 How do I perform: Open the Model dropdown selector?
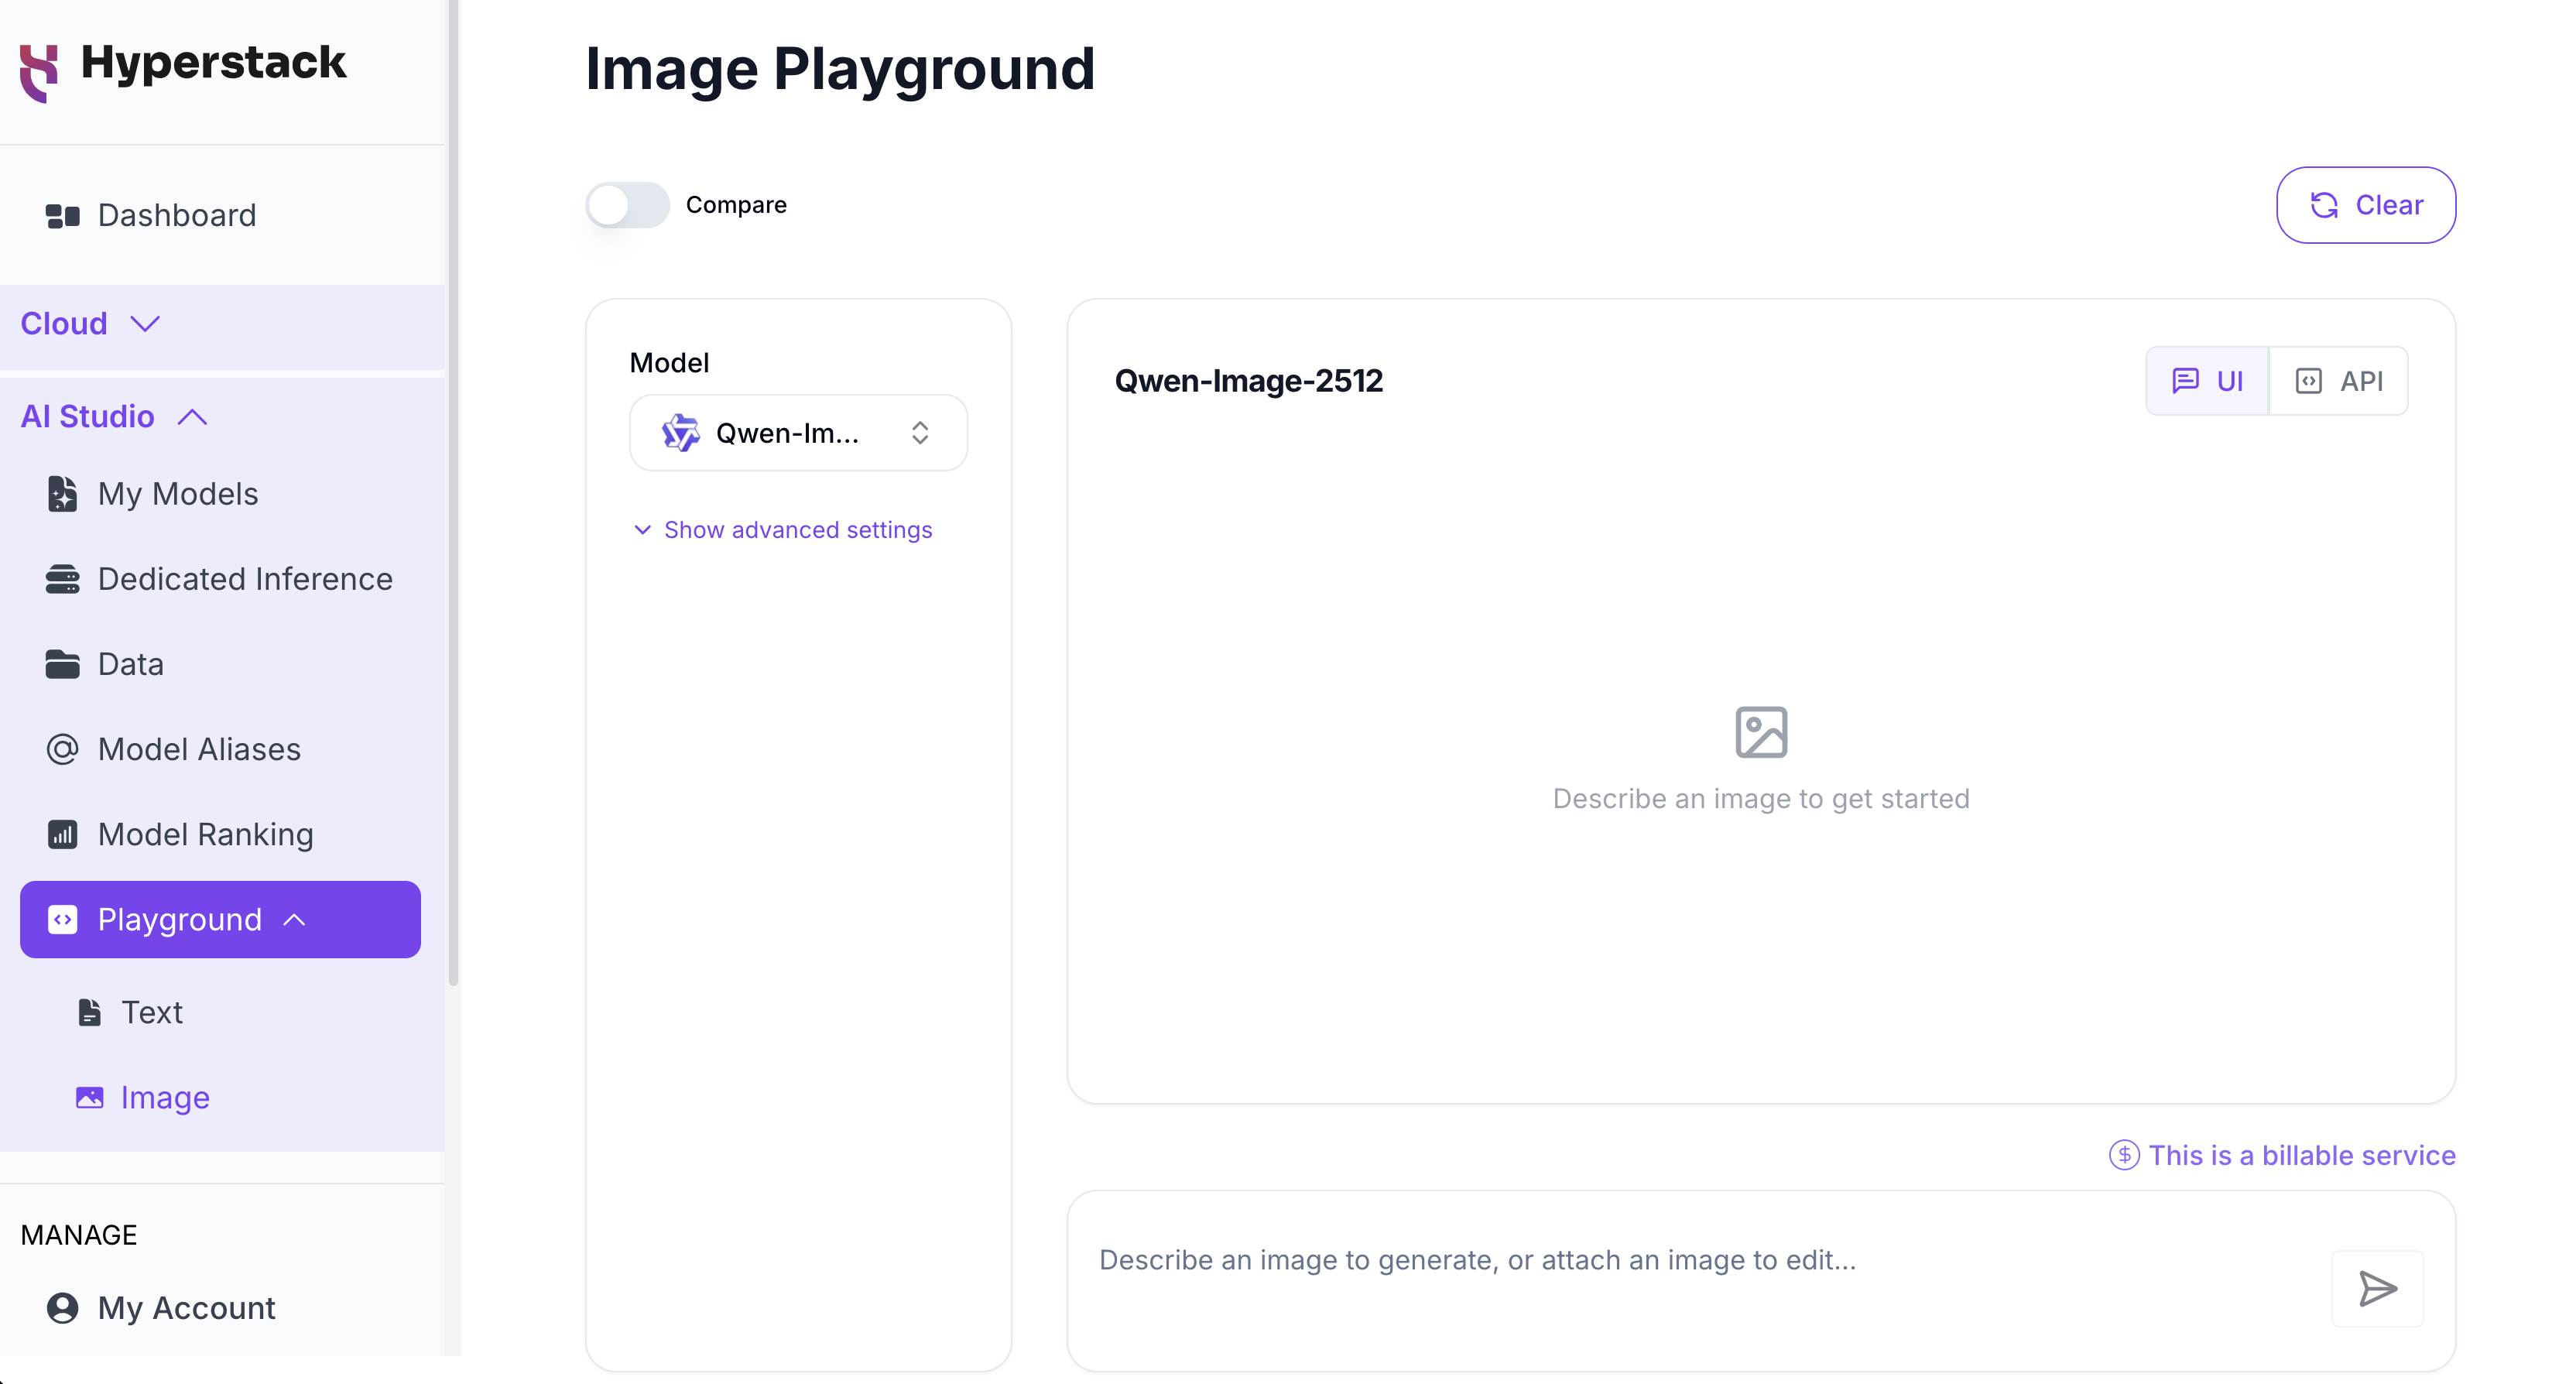pos(798,433)
